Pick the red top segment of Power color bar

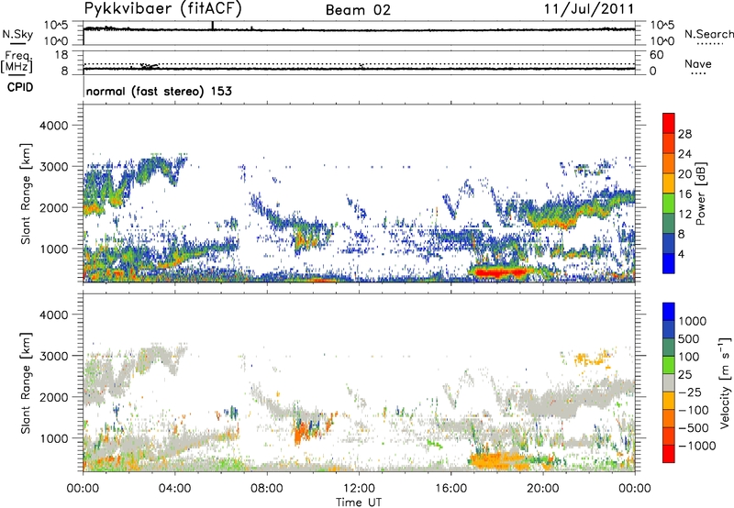tap(669, 123)
